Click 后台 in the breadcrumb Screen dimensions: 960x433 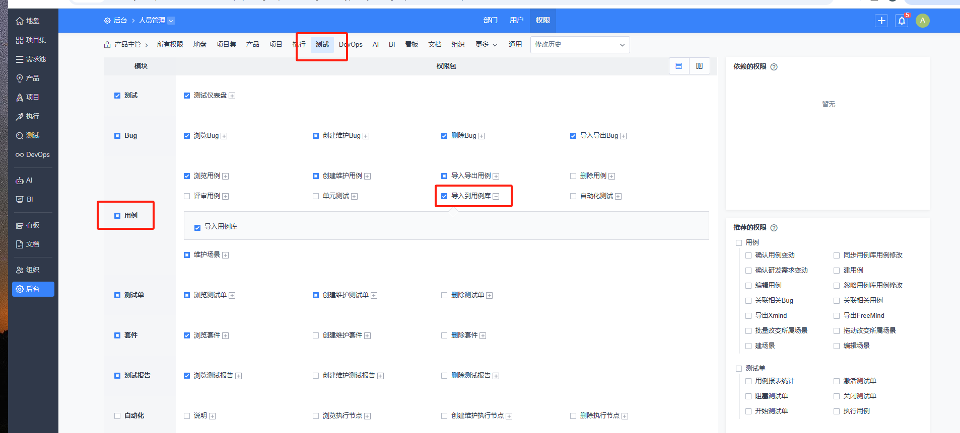click(120, 21)
